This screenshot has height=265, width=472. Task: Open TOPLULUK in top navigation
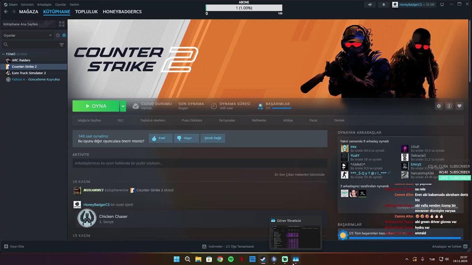pyautogui.click(x=86, y=12)
